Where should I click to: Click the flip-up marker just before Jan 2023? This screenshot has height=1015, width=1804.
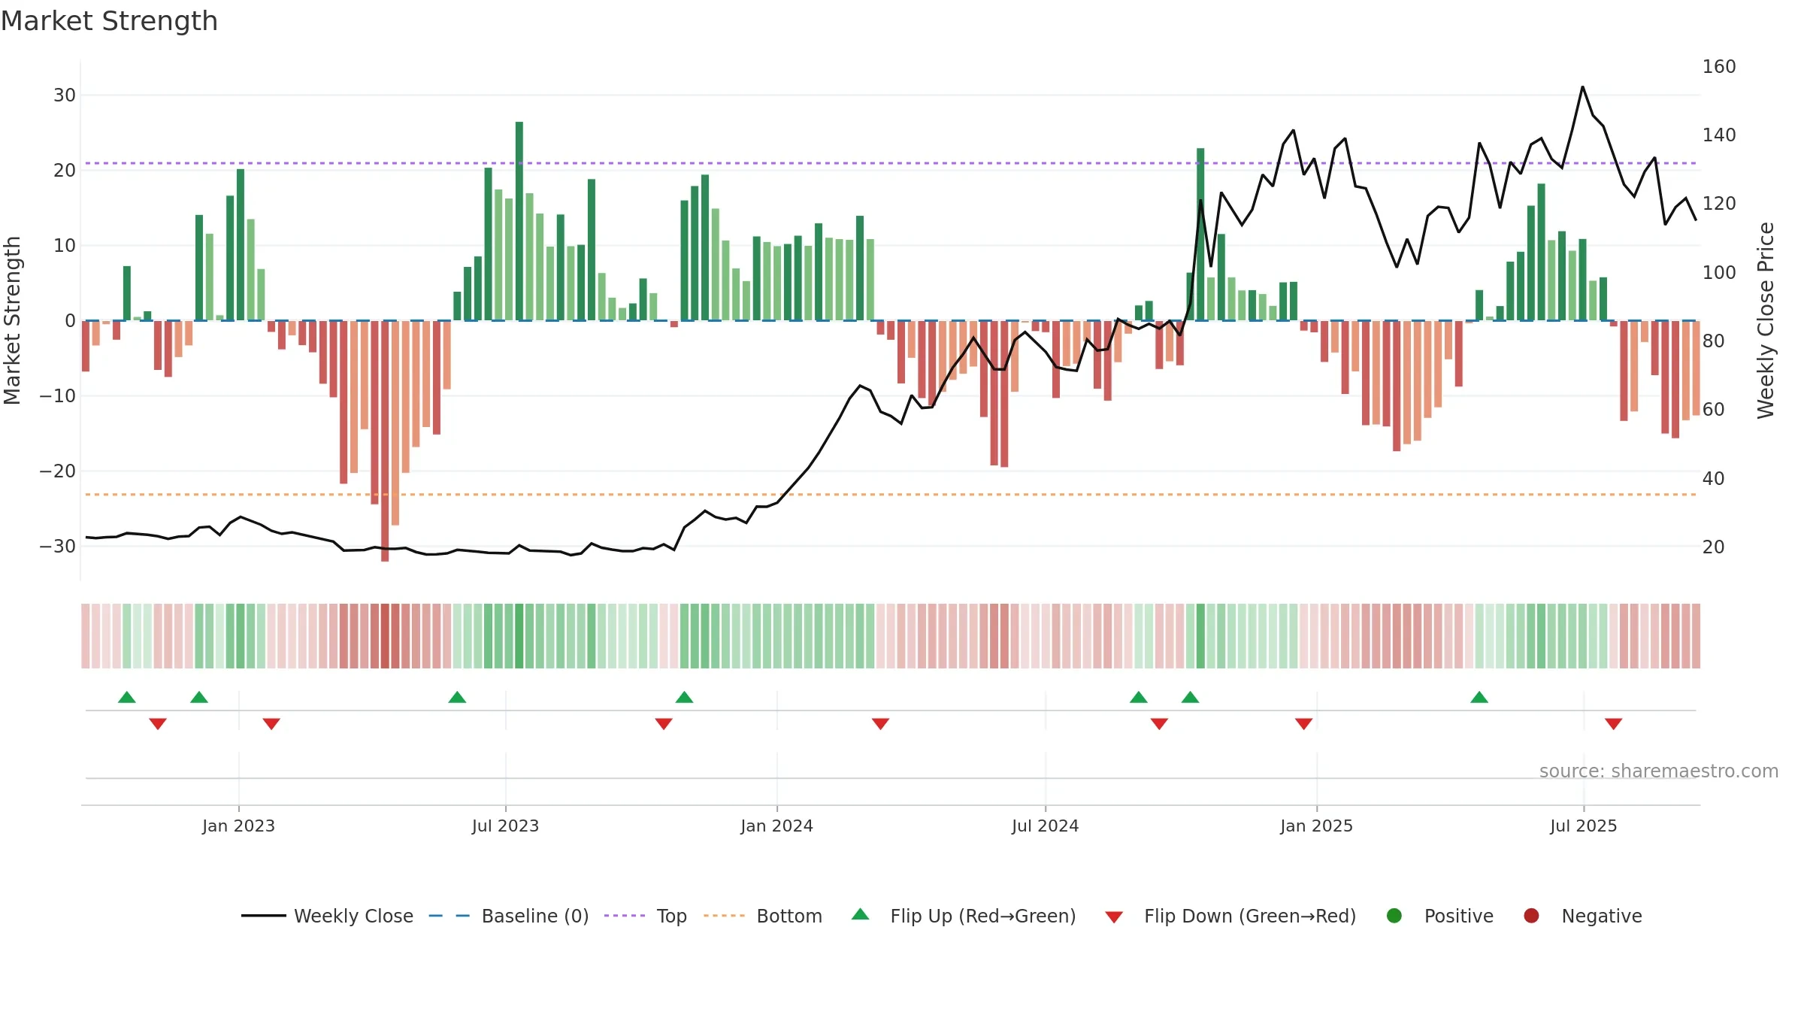[x=199, y=697]
